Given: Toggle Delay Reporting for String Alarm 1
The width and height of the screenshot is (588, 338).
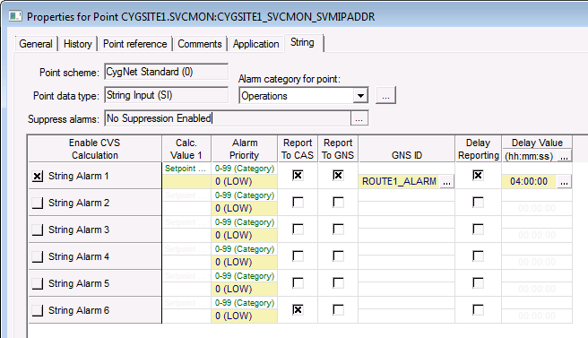Looking at the screenshot, I should [478, 175].
